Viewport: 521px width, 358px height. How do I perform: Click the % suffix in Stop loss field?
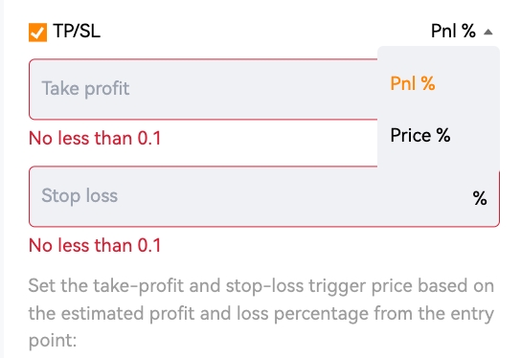tap(480, 198)
